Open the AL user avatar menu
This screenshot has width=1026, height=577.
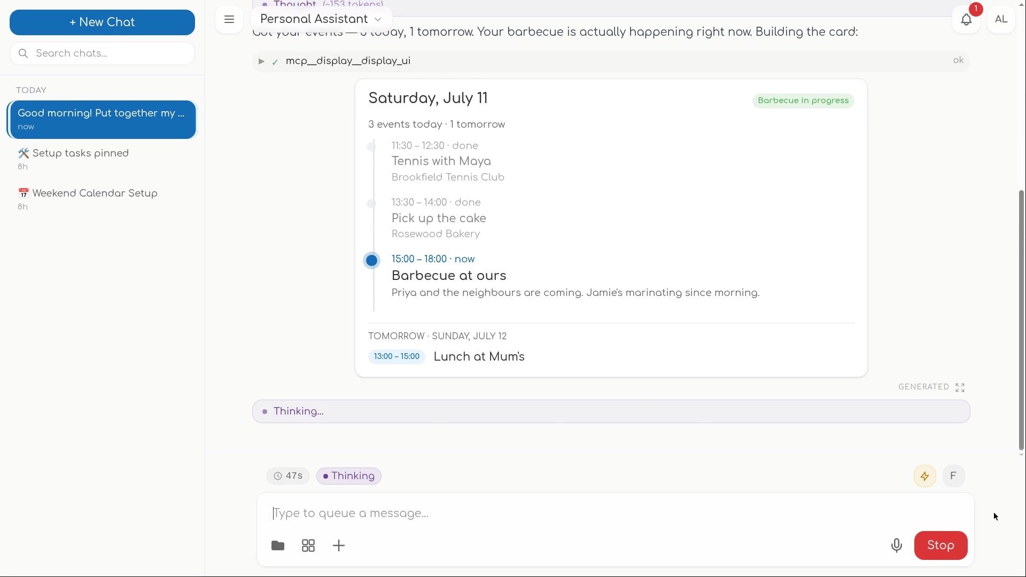[1001, 20]
